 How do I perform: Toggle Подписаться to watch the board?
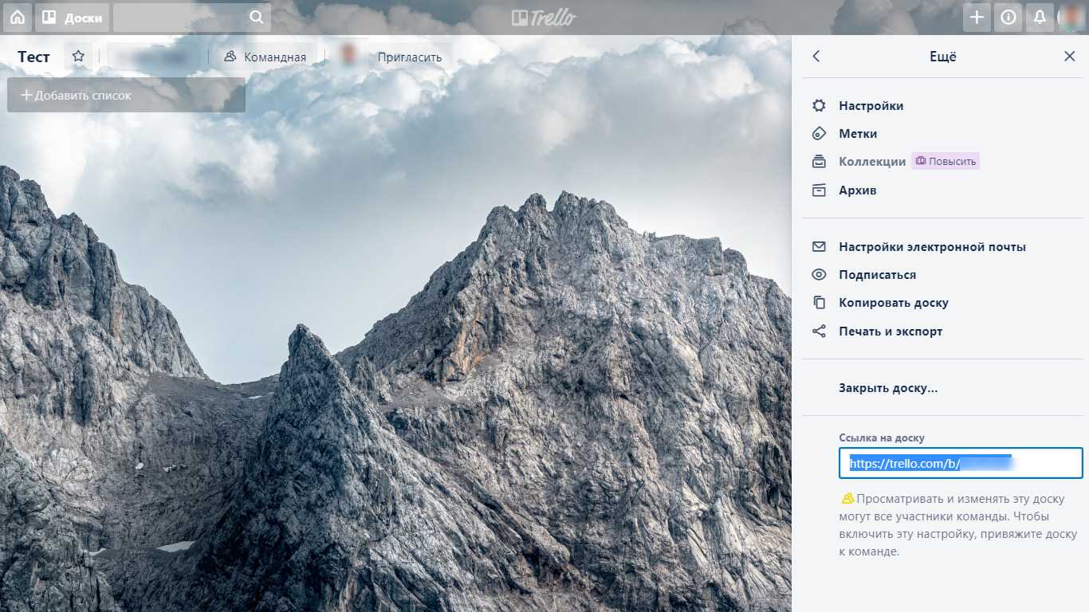pyautogui.click(x=877, y=275)
